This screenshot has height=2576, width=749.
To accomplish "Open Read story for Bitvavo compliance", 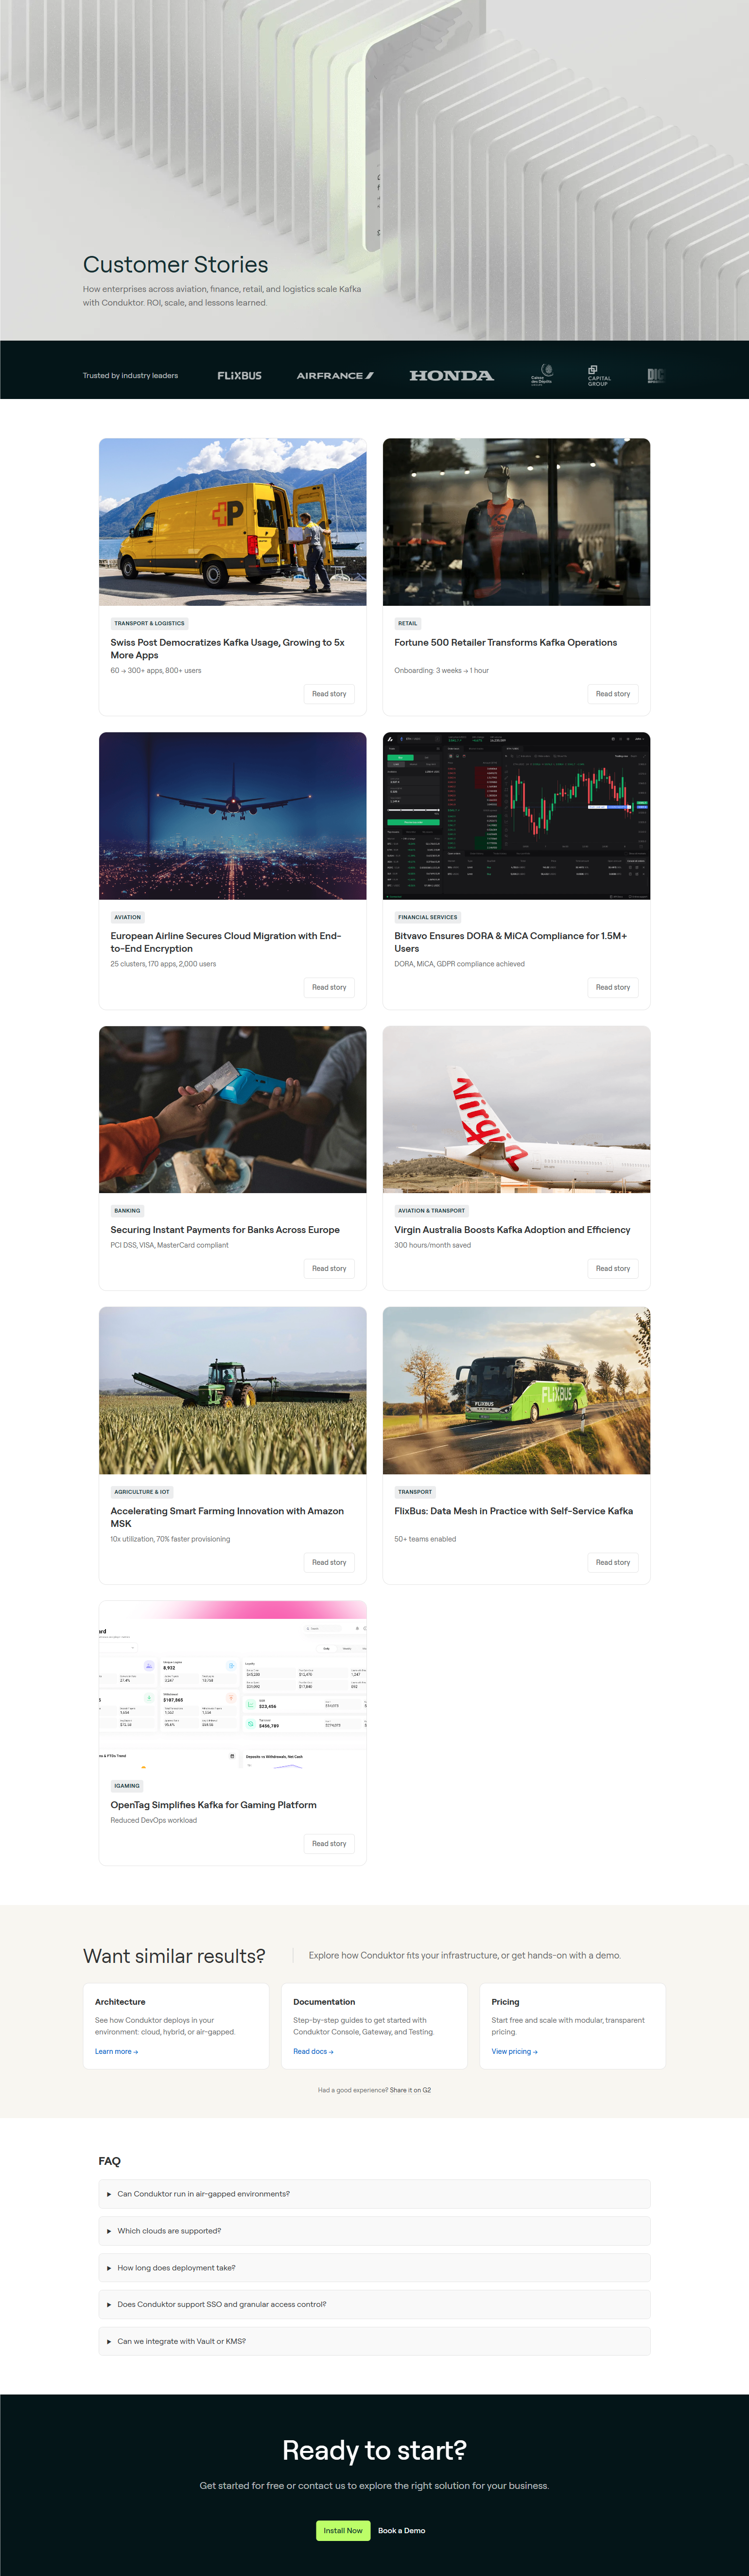I will pyautogui.click(x=612, y=987).
